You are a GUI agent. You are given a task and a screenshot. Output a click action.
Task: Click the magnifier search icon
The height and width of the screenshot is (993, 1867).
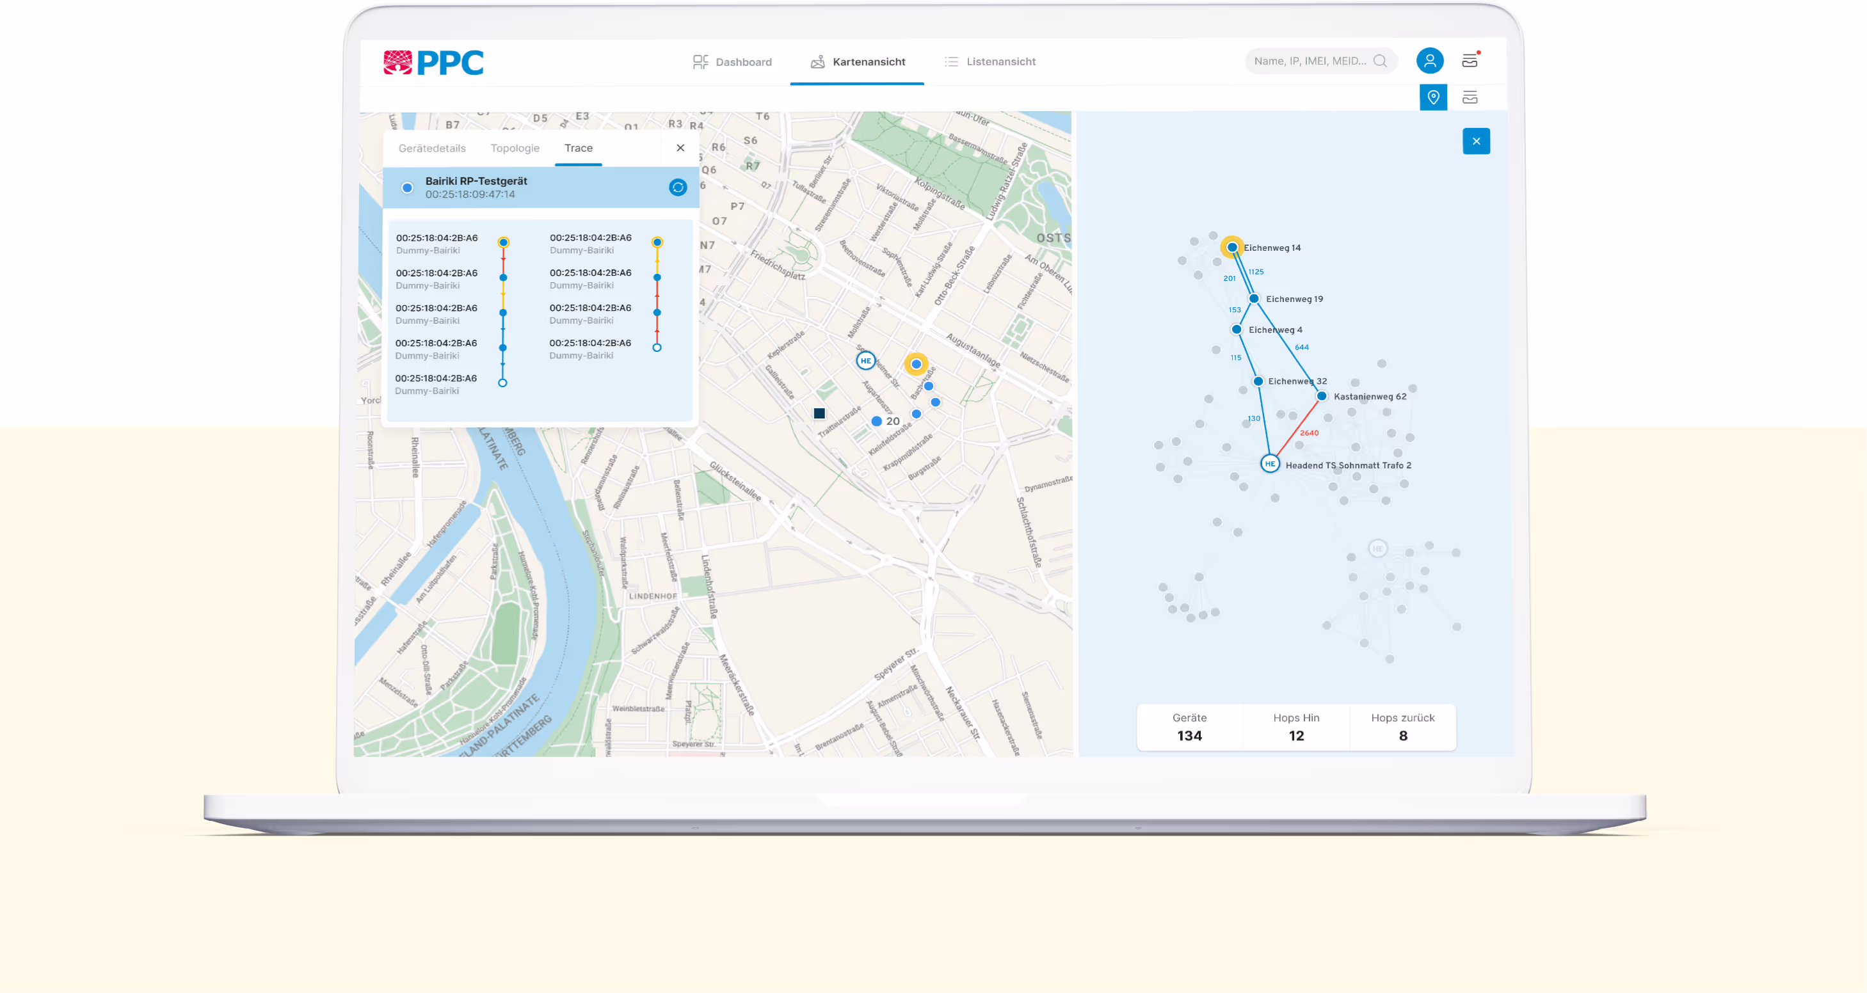(1380, 61)
